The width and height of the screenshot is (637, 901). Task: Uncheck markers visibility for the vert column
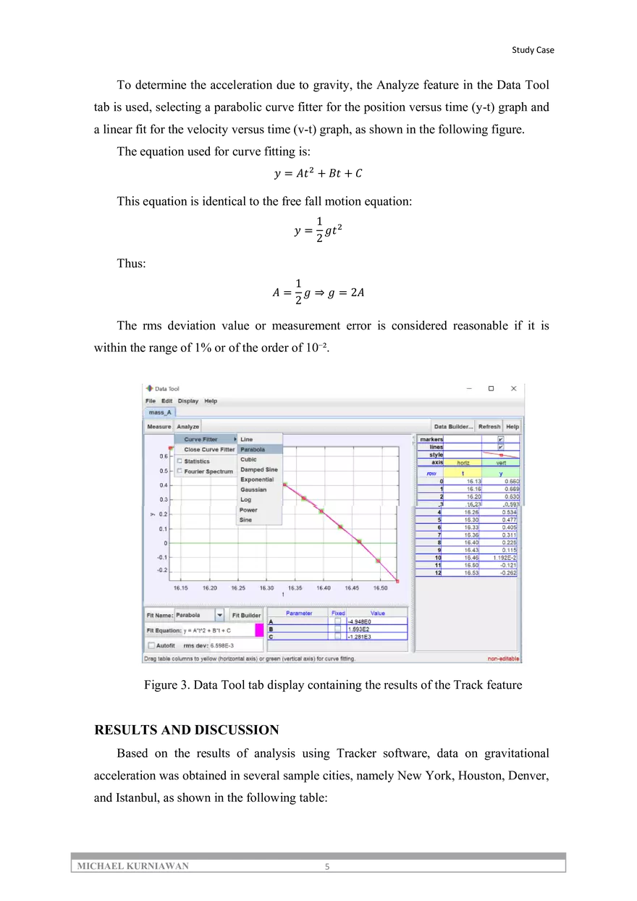500,439
